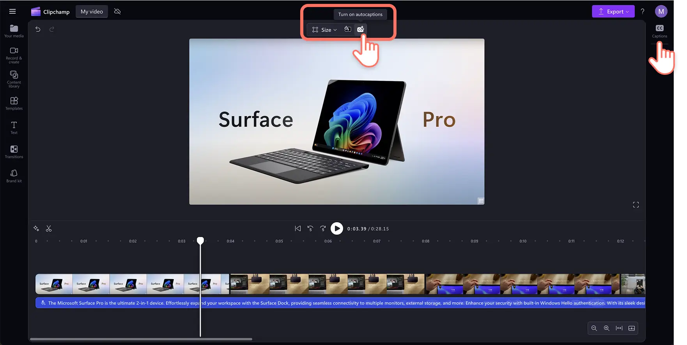Click the 0:03.39 current time

coord(357,229)
